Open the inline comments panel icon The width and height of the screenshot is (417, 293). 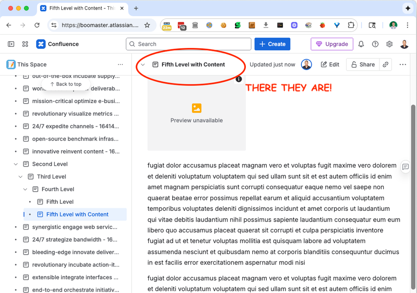405,167
